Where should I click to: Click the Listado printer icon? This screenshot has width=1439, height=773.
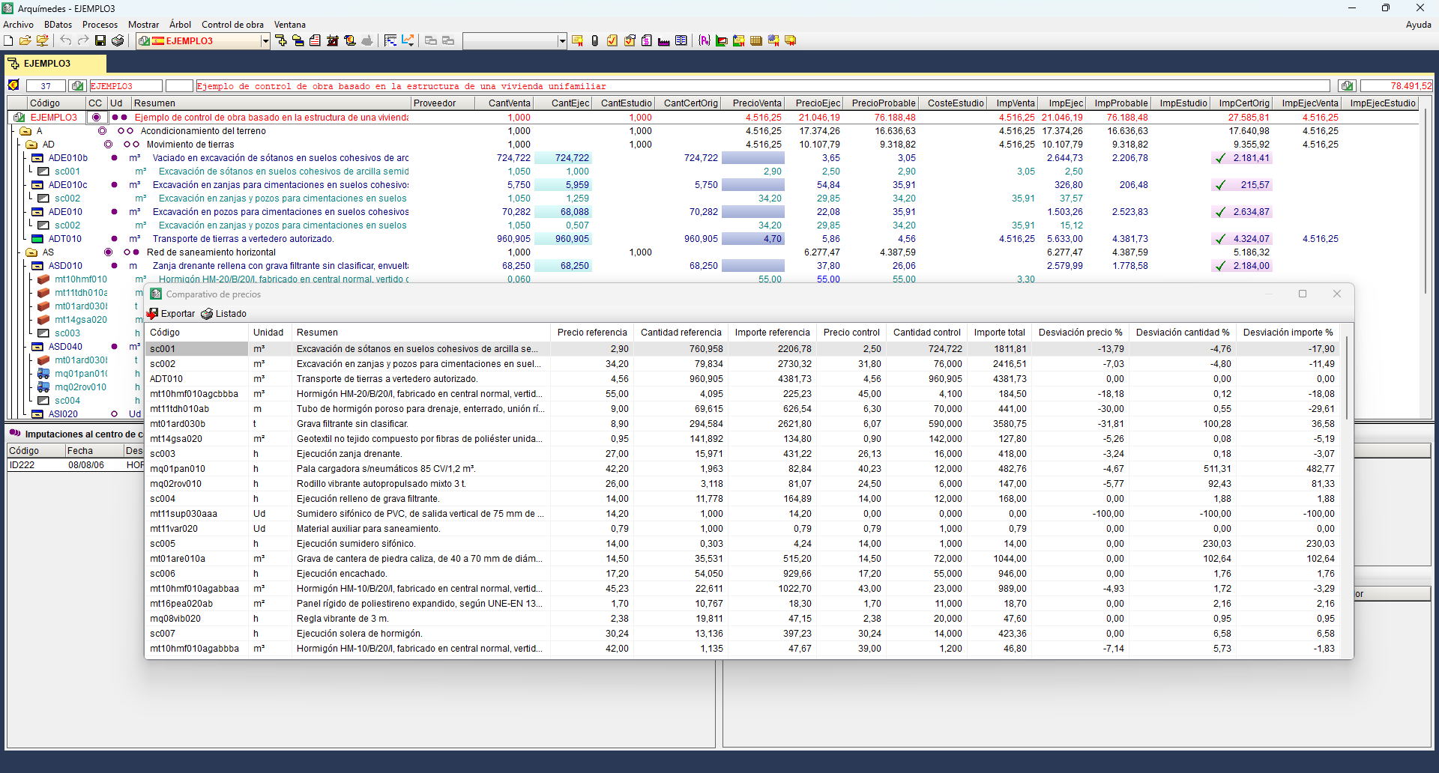click(x=207, y=314)
